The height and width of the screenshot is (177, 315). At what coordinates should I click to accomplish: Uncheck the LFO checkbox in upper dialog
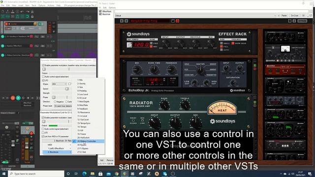[x=43, y=80]
